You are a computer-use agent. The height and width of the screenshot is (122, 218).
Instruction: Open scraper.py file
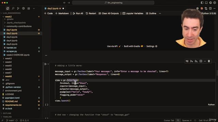pyautogui.click(x=12, y=51)
